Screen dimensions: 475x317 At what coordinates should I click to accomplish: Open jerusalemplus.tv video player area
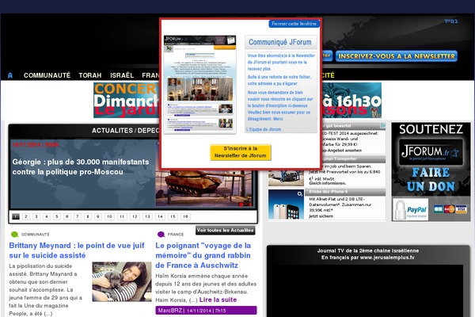click(367, 290)
